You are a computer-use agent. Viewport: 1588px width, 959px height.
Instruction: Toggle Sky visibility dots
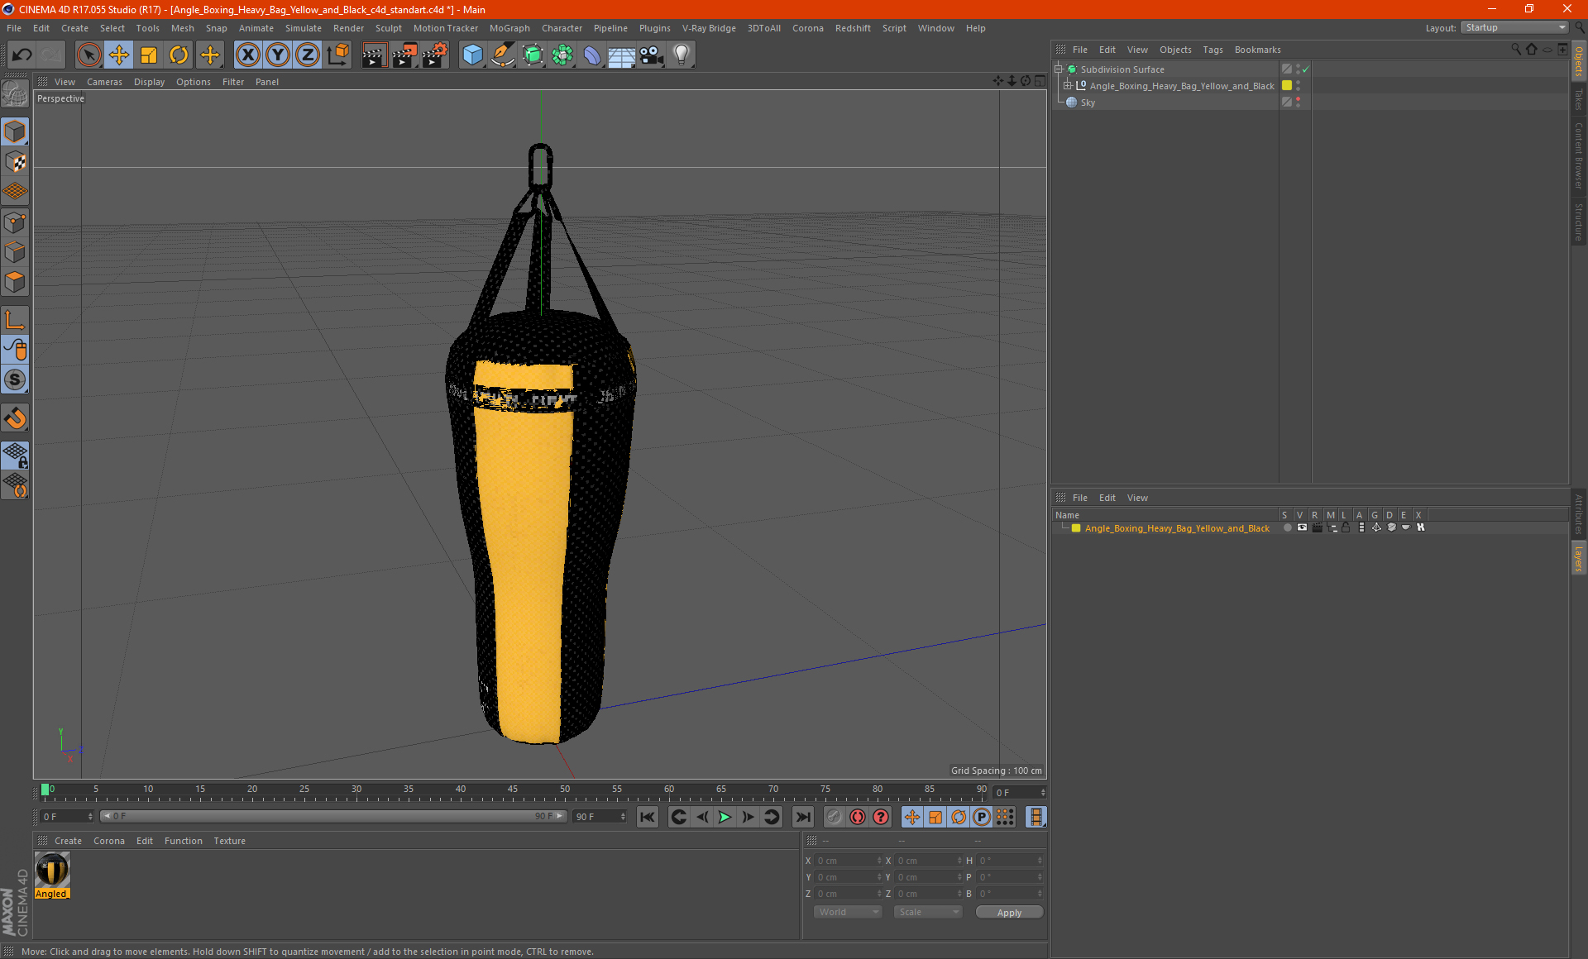coord(1298,103)
